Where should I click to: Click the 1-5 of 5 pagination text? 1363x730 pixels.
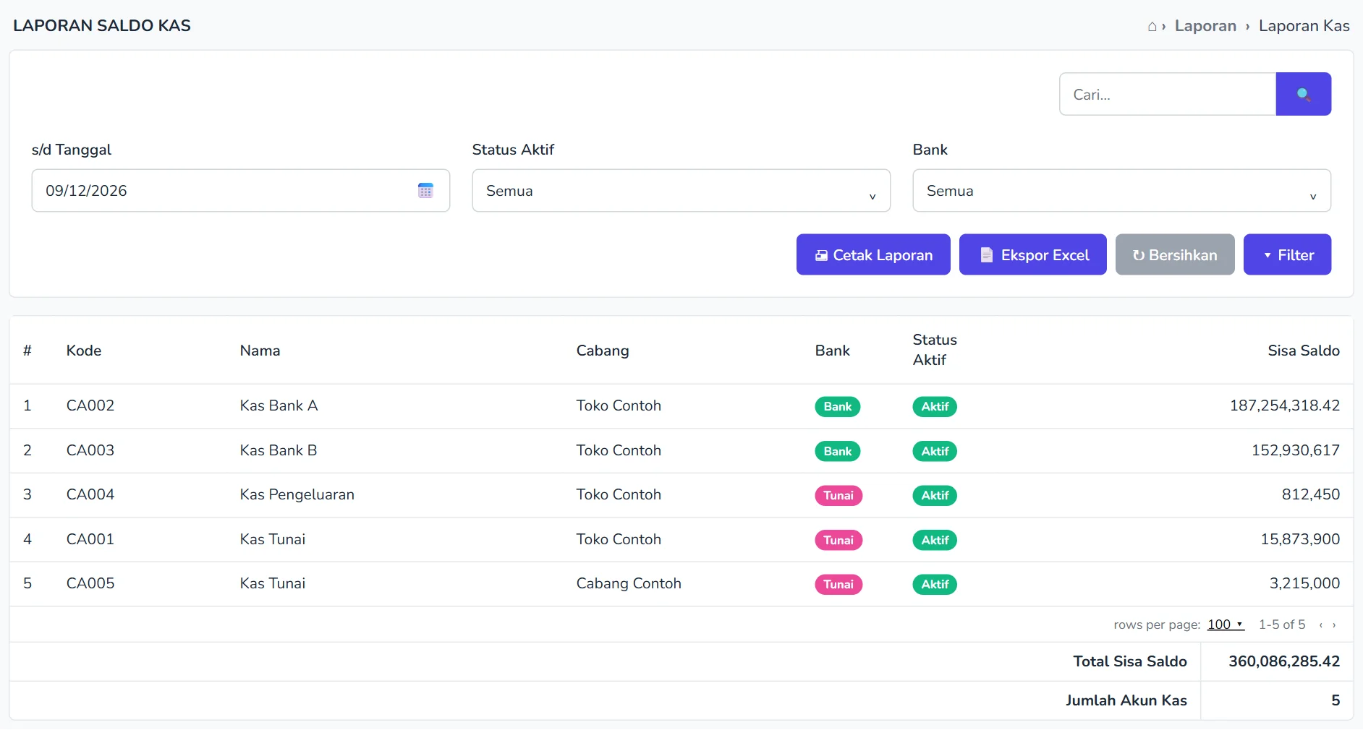pos(1282,624)
